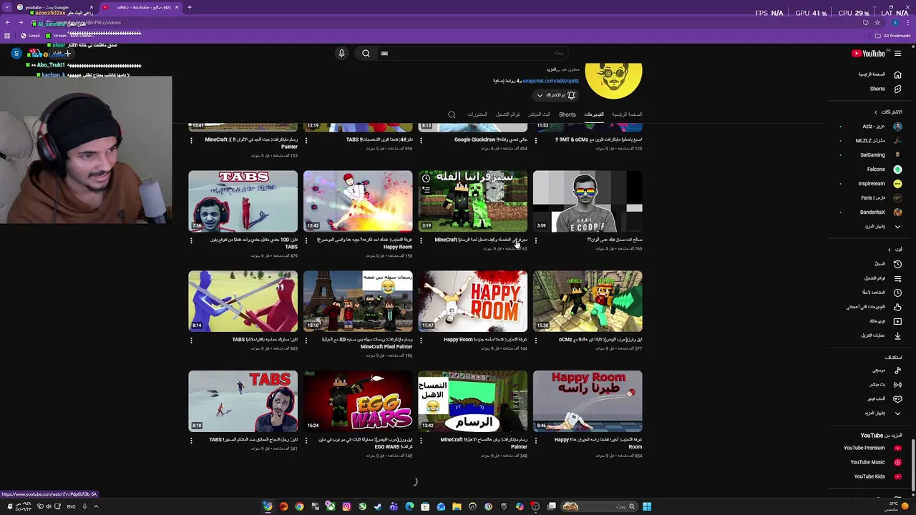Viewport: 916px width, 515px height.
Task: Click the channel search magnifier icon
Action: [452, 114]
